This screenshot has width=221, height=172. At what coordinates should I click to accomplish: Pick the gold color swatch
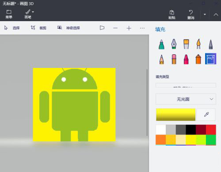click(x=171, y=140)
